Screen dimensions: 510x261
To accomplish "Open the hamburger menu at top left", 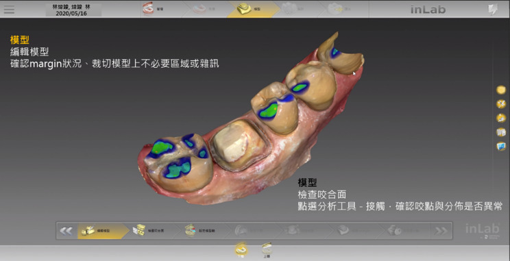I will (9, 9).
